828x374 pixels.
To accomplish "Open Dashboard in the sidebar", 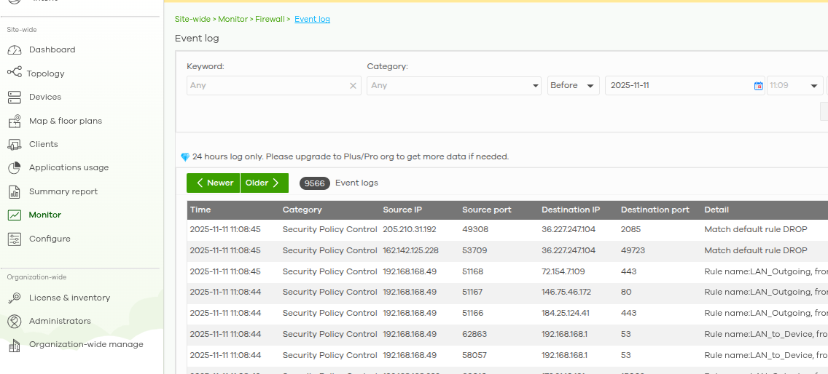I will 52,49.
